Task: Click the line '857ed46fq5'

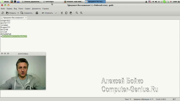Action: [6, 34]
